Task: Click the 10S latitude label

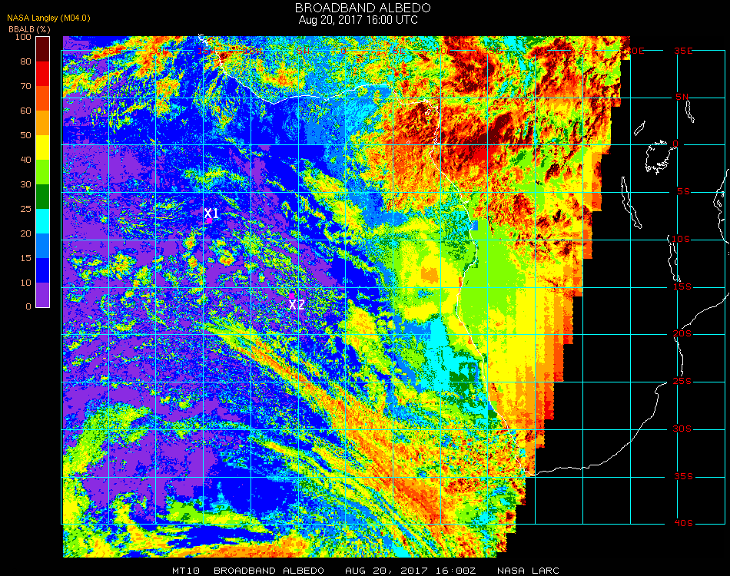Action: (681, 239)
